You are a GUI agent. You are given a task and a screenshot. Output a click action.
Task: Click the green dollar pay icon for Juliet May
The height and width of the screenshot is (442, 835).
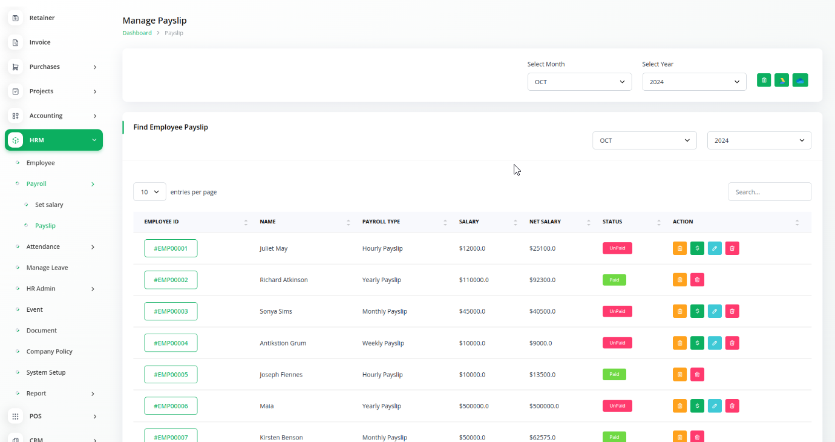pos(697,248)
